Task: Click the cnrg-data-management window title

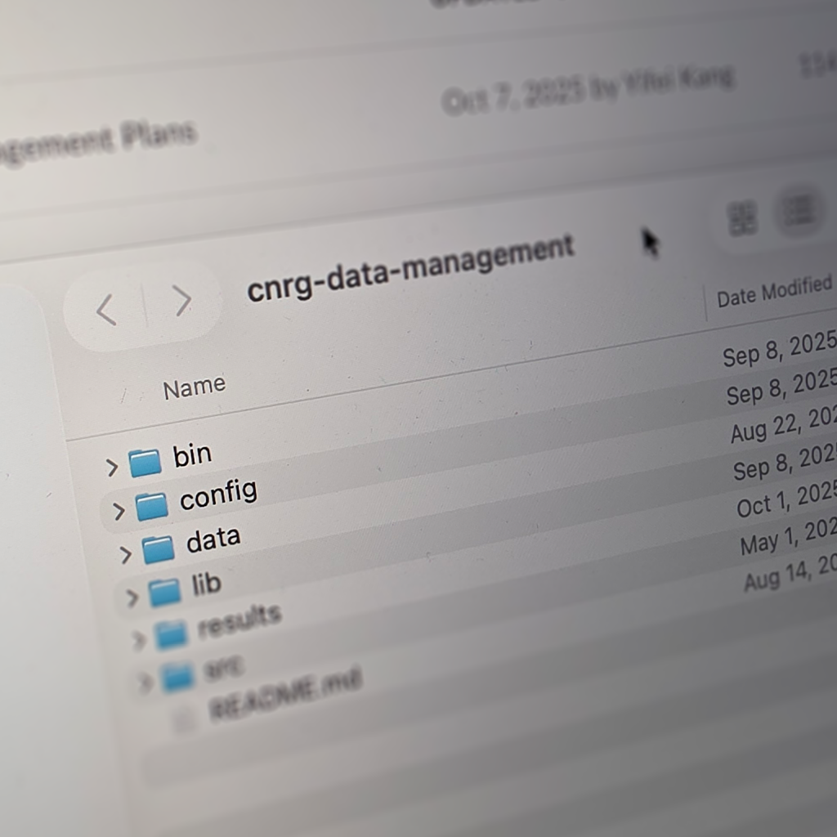Action: pyautogui.click(x=410, y=268)
